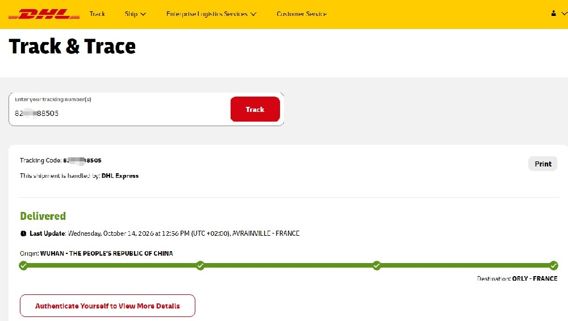The width and height of the screenshot is (568, 321).
Task: Open the user account icon
Action: [x=553, y=14]
